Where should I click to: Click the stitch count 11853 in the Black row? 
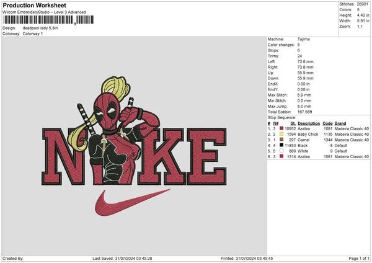[290, 146]
